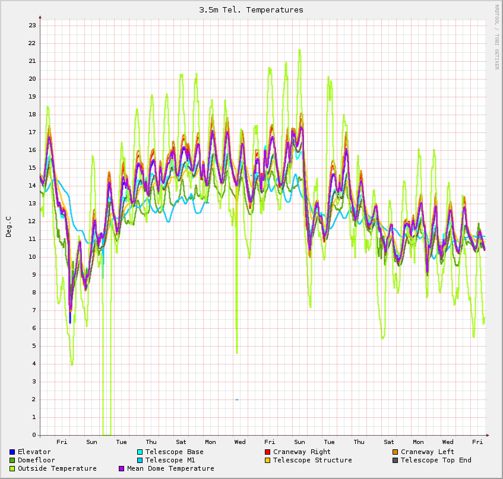Screen dimensions: 503x479
Task: Click the blue Elevator legend swatch
Action: [12, 452]
